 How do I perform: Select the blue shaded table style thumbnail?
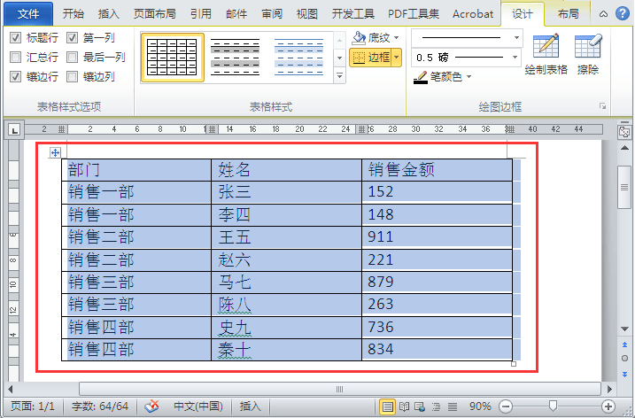[x=298, y=58]
